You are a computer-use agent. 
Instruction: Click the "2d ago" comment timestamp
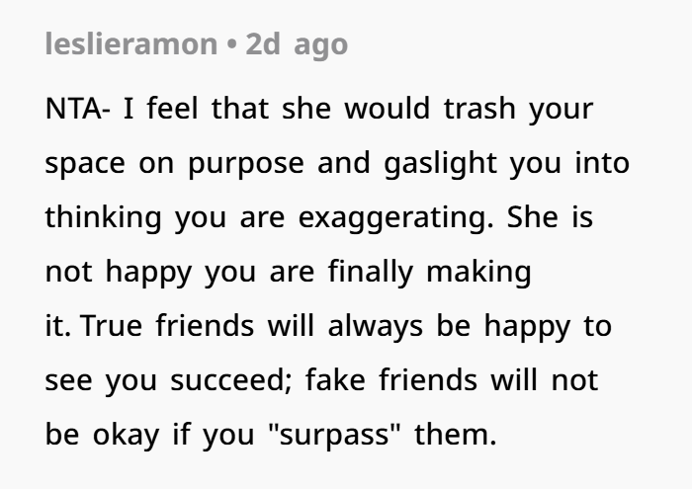[297, 45]
